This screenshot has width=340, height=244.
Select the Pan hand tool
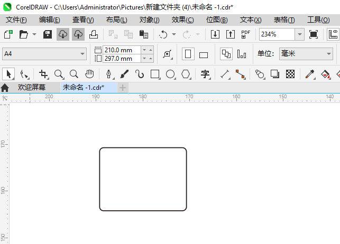pyautogui.click(x=89, y=74)
